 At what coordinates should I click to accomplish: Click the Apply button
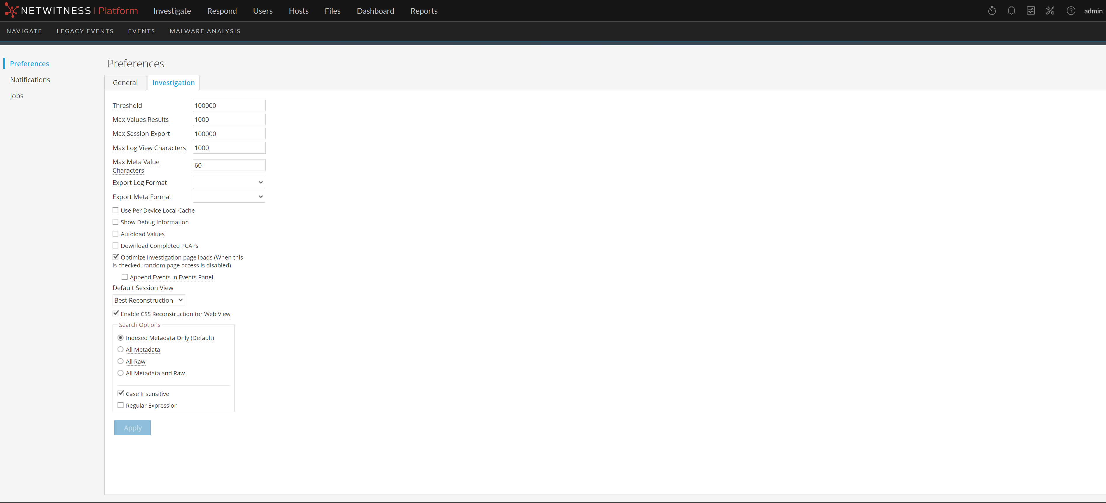(x=132, y=427)
